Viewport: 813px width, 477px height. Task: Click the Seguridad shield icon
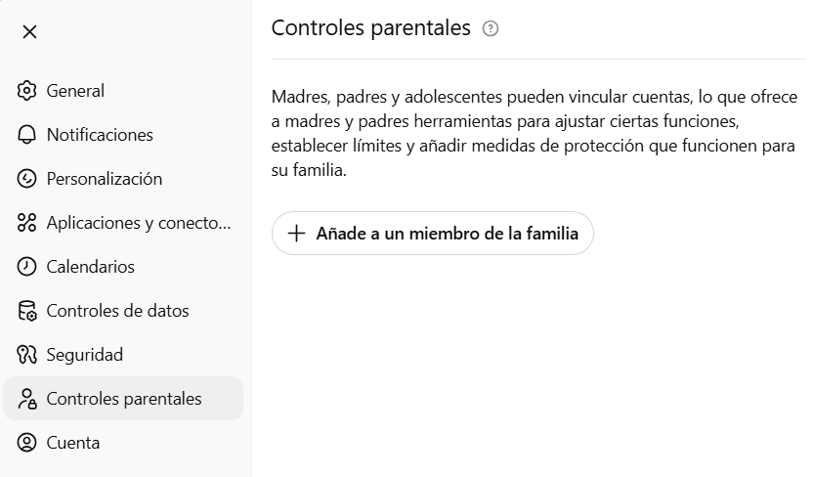tap(27, 355)
